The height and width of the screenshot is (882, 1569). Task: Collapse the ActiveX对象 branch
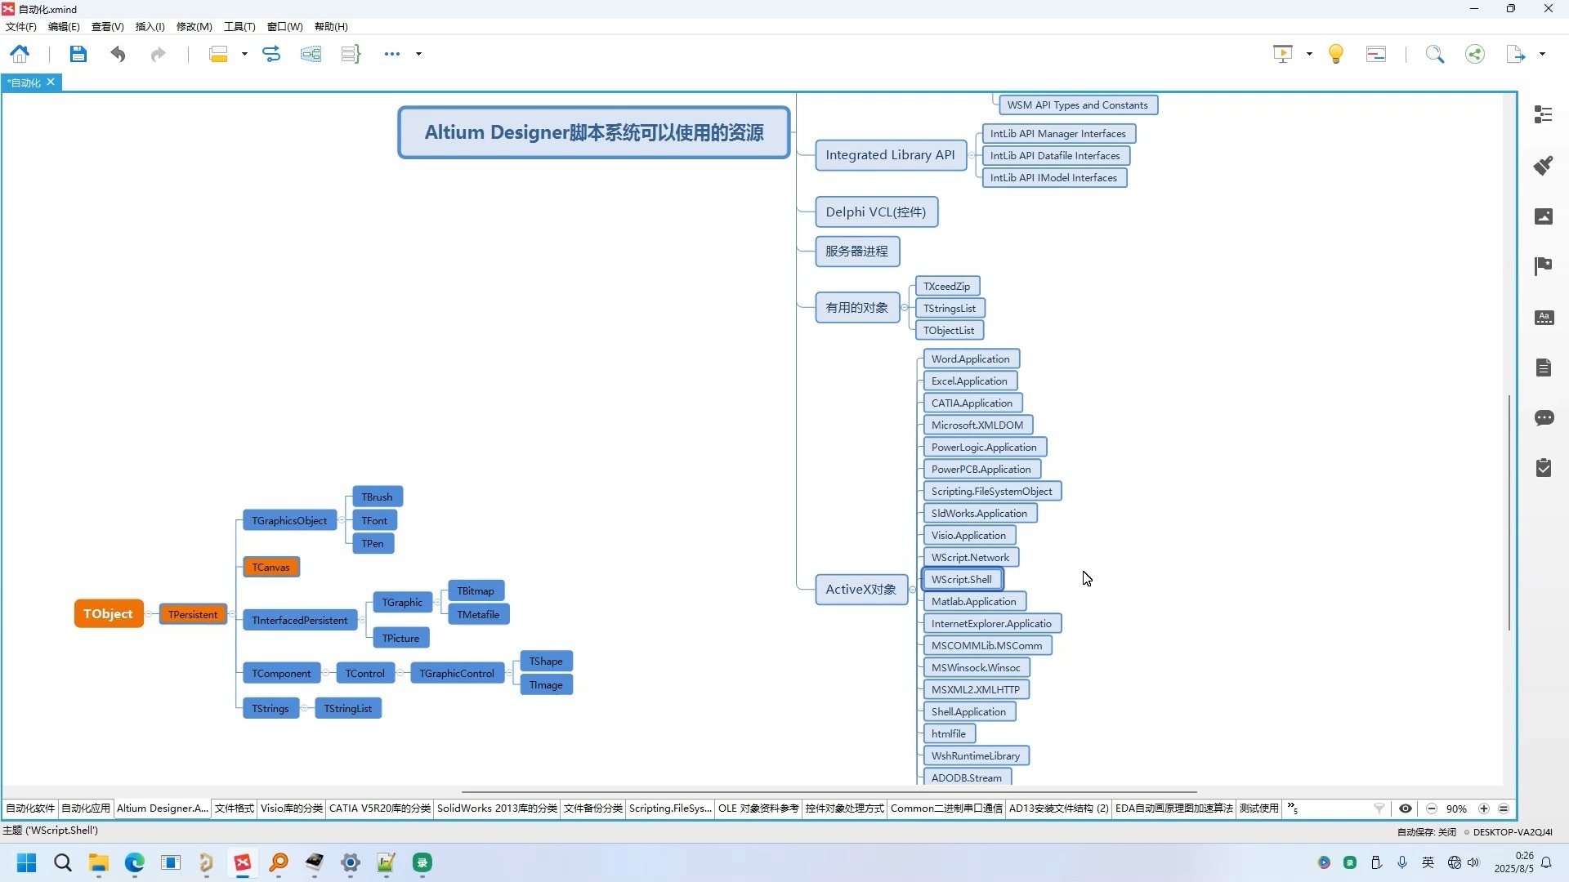(913, 590)
